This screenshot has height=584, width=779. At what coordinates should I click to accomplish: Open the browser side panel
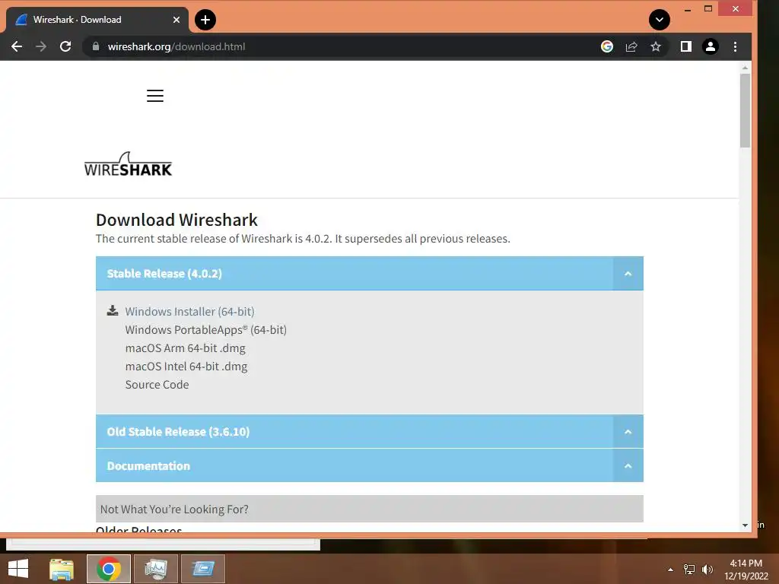tap(686, 46)
